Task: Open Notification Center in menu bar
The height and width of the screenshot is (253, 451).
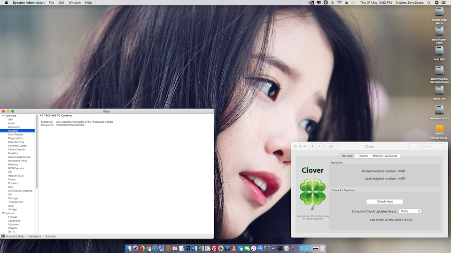Action: (443, 3)
